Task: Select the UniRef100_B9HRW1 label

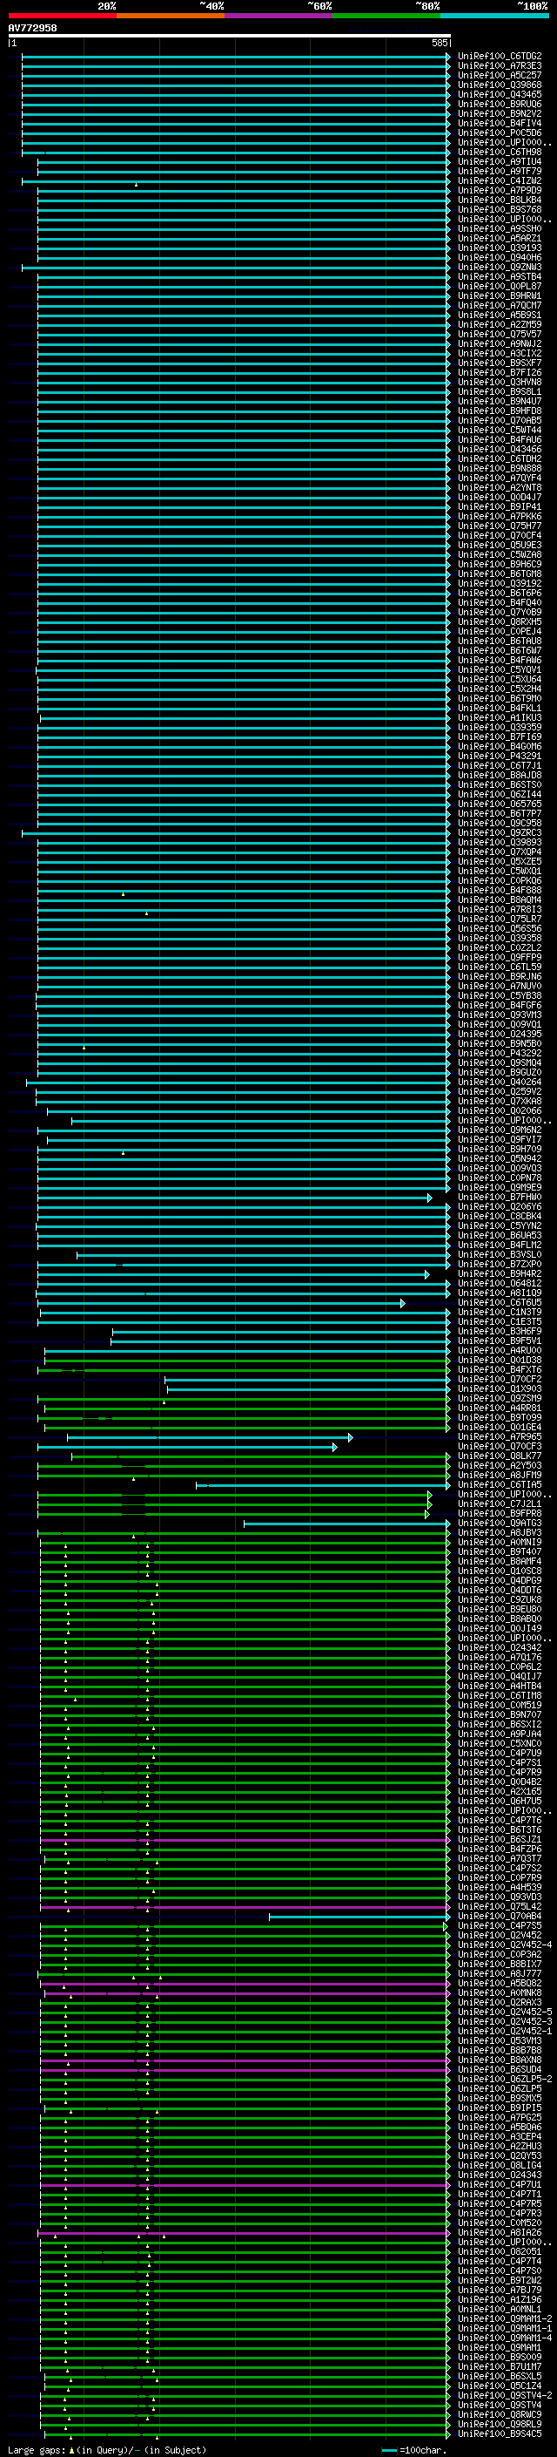Action: pyautogui.click(x=499, y=295)
